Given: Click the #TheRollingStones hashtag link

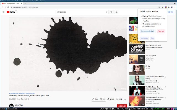Looking at the screenshot, I should [x=14, y=94].
